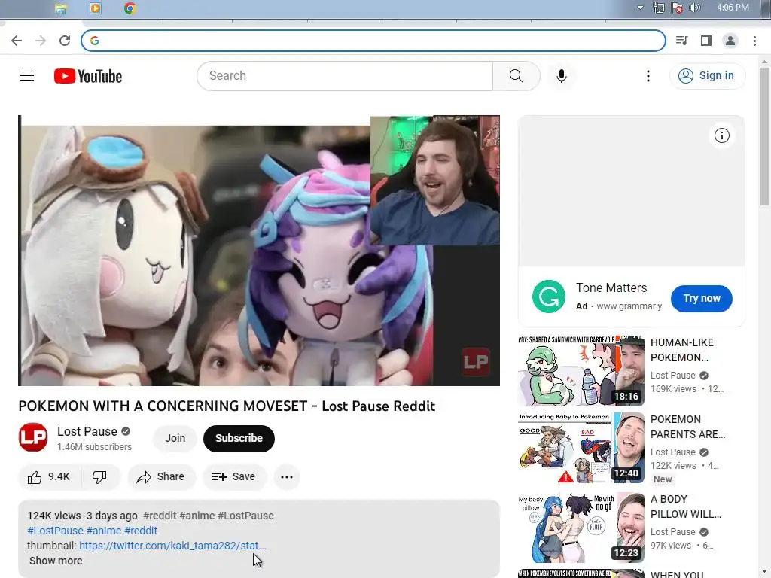Start voice search with microphone icon

tap(562, 76)
